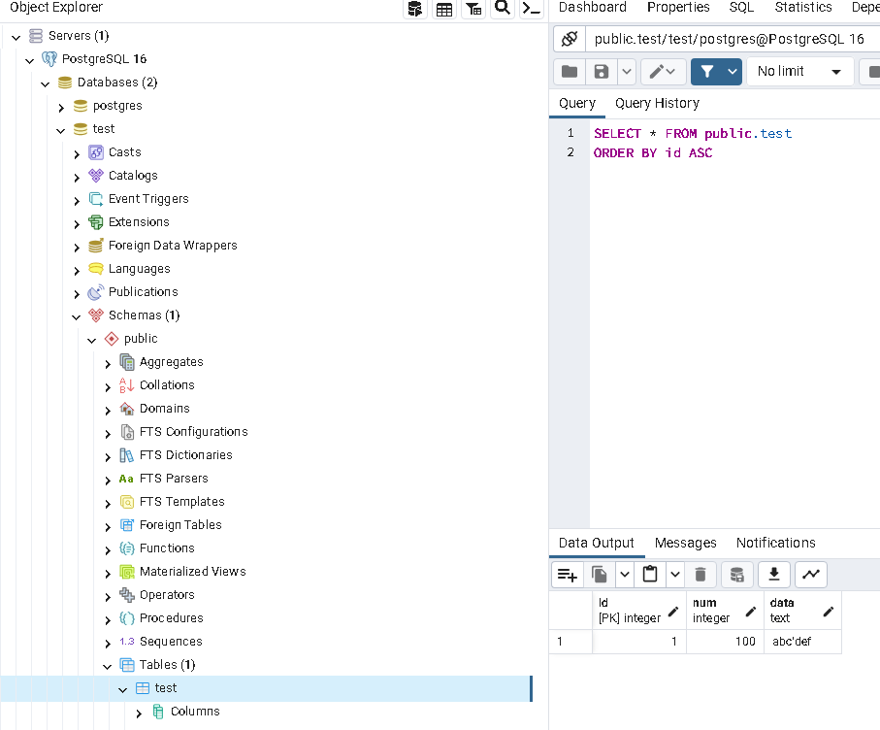Click the PostgreSQL 16 elephant icon
The width and height of the screenshot is (880, 730).
coord(49,59)
